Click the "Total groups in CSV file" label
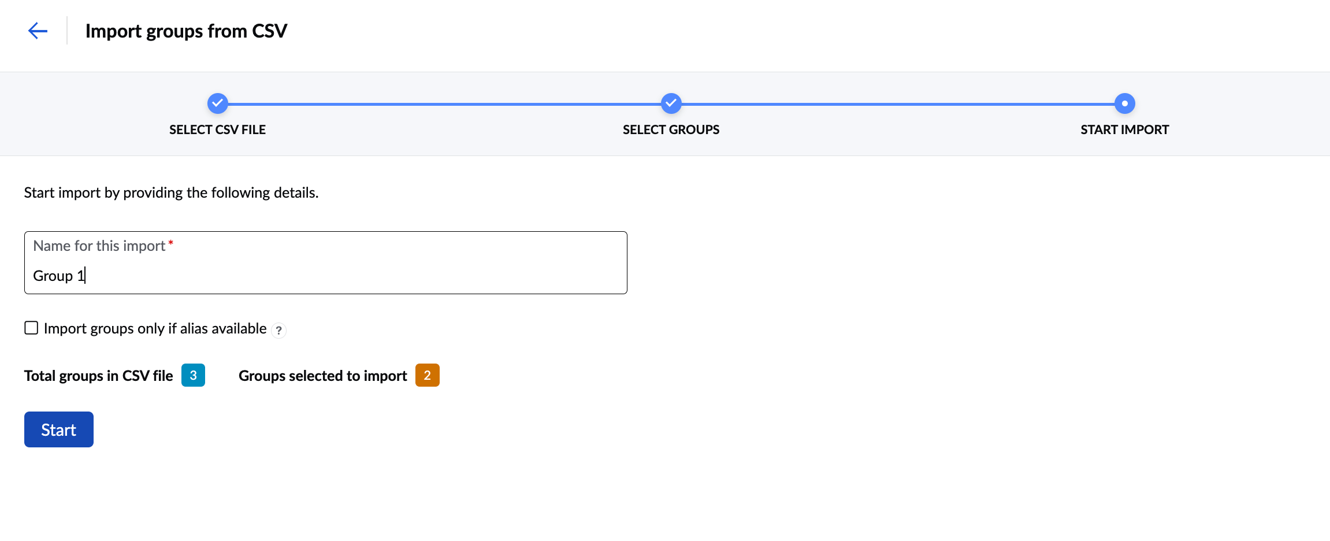This screenshot has width=1330, height=541. tap(98, 376)
